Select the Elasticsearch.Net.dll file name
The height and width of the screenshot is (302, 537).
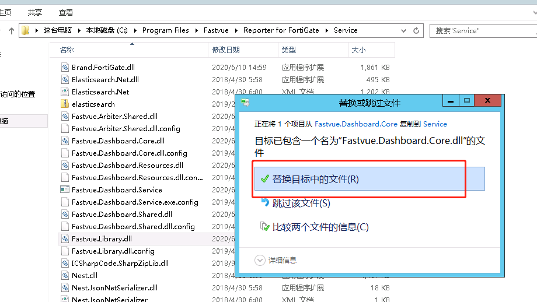pyautogui.click(x=105, y=80)
